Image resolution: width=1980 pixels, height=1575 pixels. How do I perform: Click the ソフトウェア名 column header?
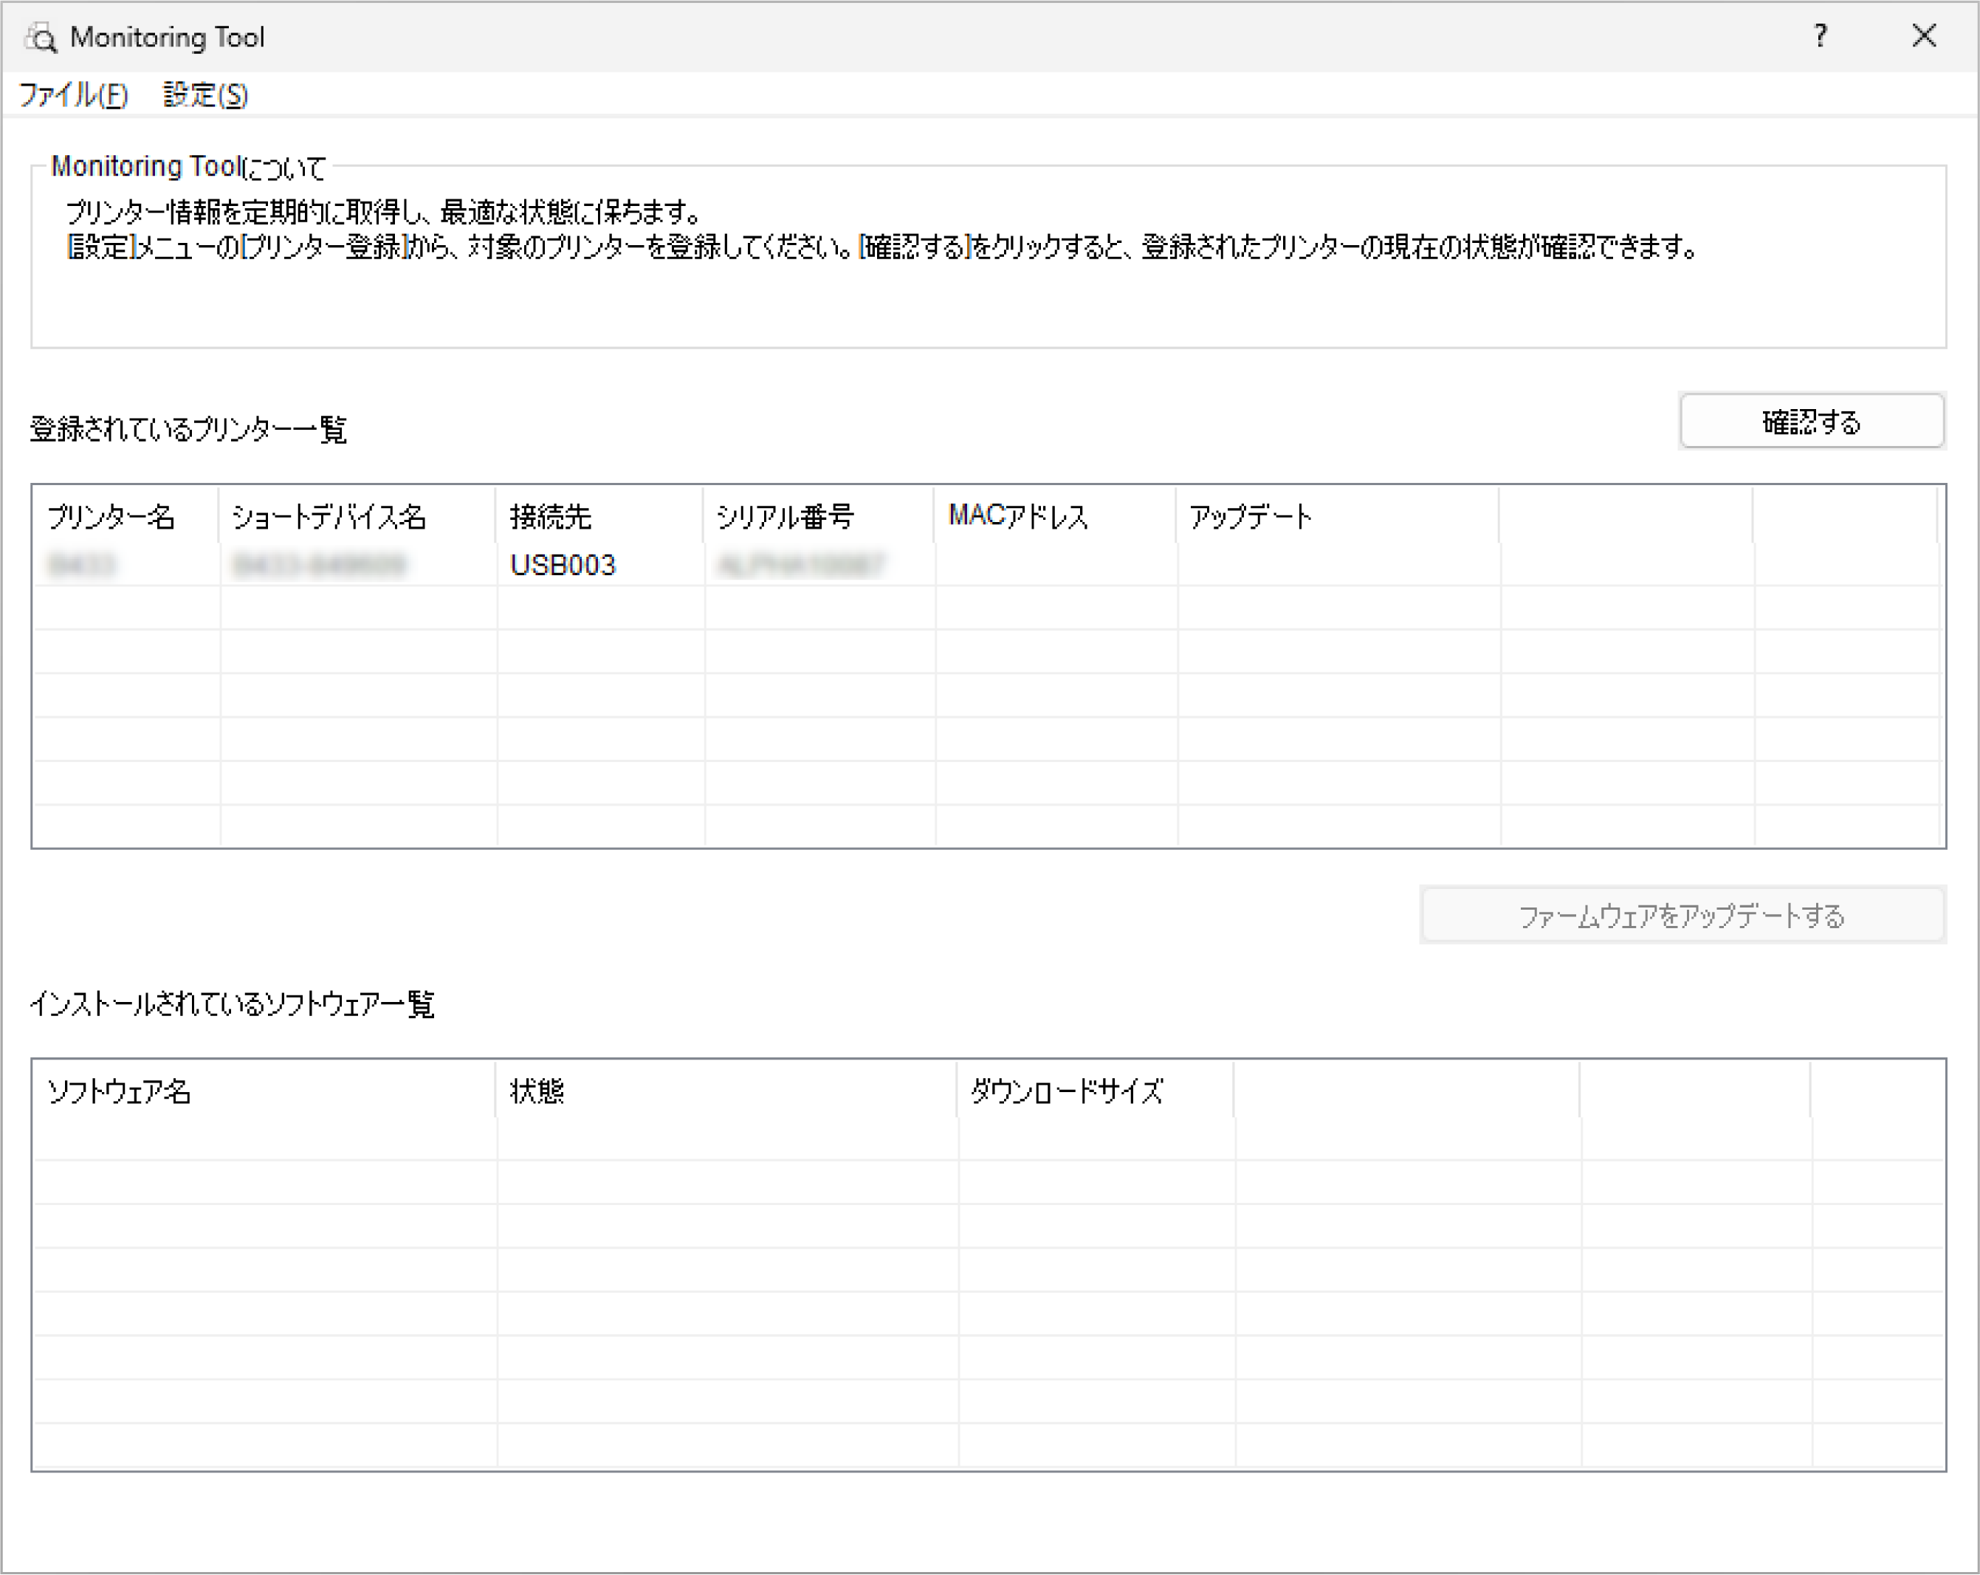coord(120,1091)
